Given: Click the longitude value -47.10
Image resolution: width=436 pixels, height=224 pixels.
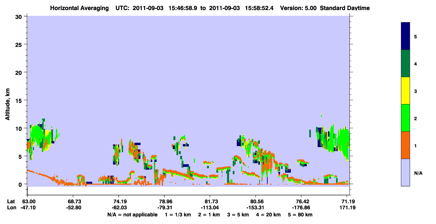Looking at the screenshot, I should pyautogui.click(x=28, y=208).
